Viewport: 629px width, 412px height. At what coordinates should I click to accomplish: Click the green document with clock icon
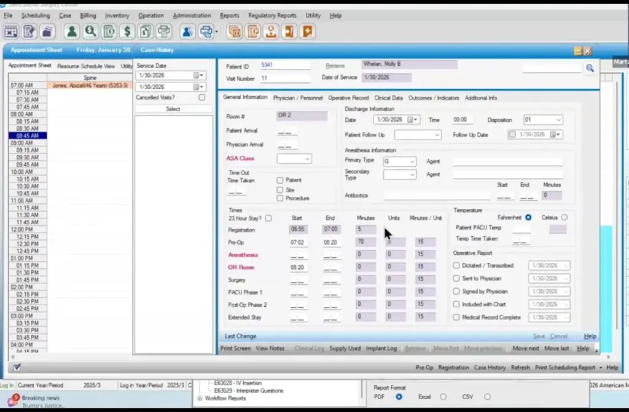pyautogui.click(x=109, y=31)
